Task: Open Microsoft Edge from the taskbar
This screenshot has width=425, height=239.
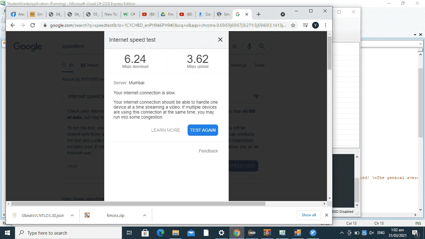Action: click(161, 233)
